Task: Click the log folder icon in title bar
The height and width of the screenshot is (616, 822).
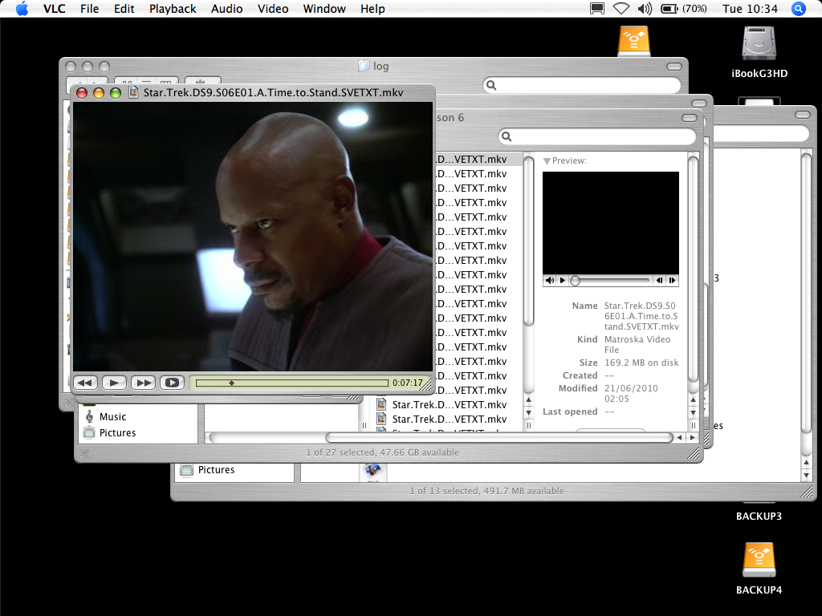Action: [364, 66]
